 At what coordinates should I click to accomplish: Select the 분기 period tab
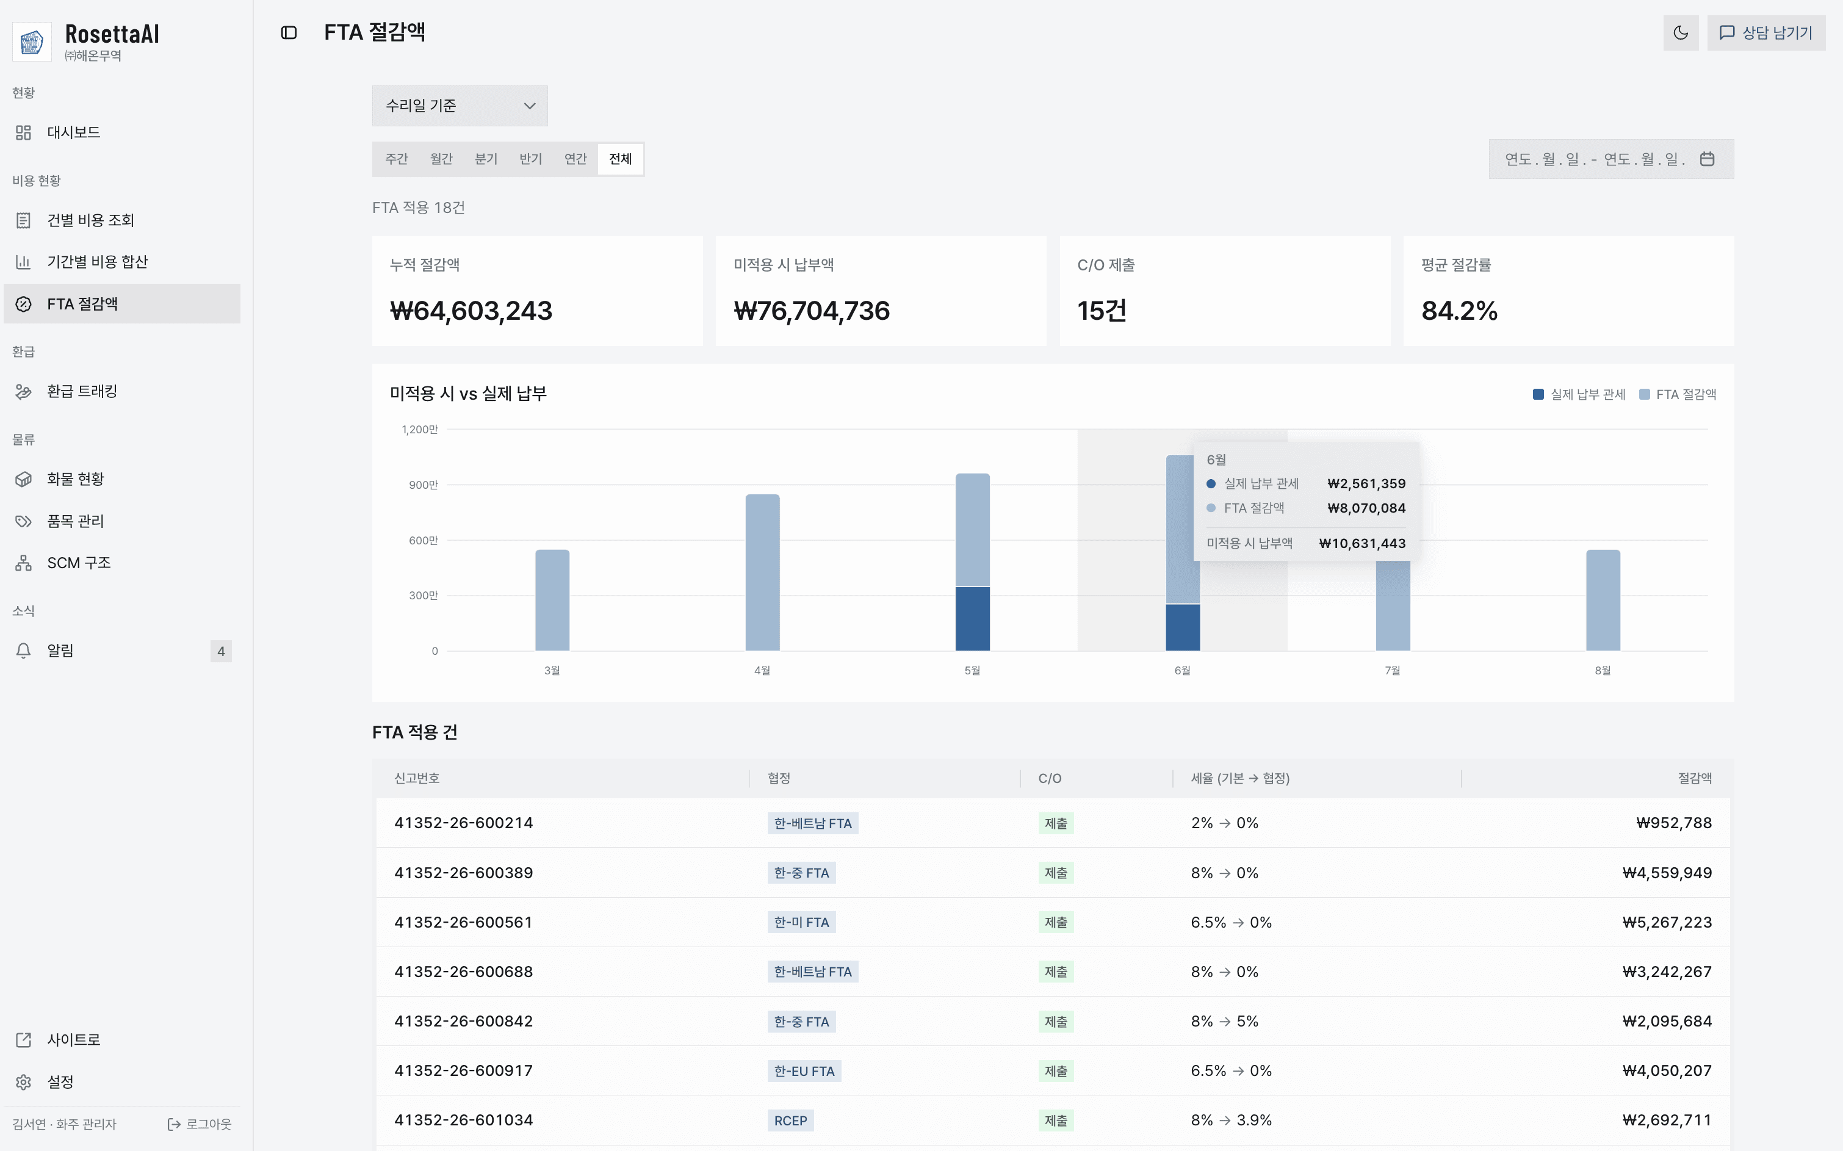coord(486,159)
